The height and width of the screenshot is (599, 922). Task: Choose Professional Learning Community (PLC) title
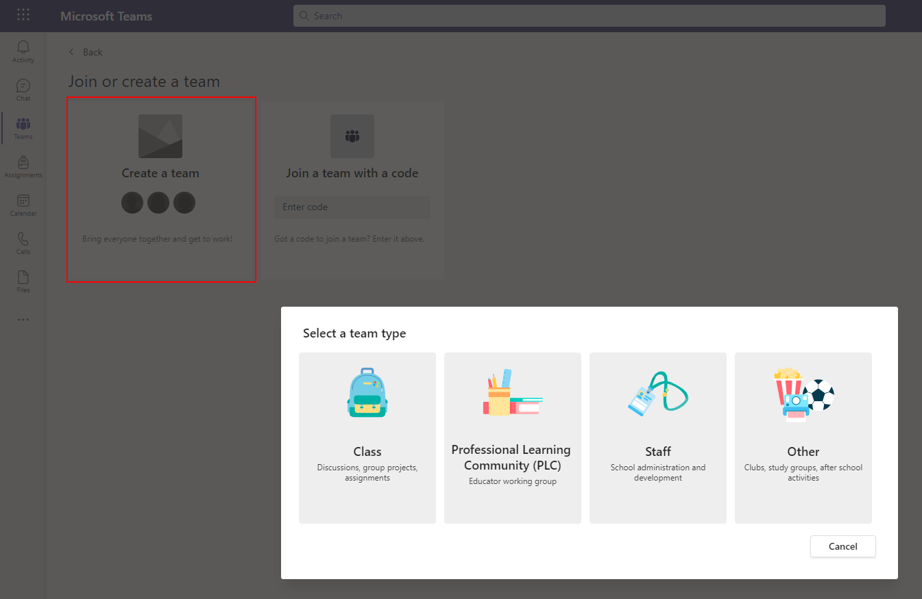(x=511, y=457)
